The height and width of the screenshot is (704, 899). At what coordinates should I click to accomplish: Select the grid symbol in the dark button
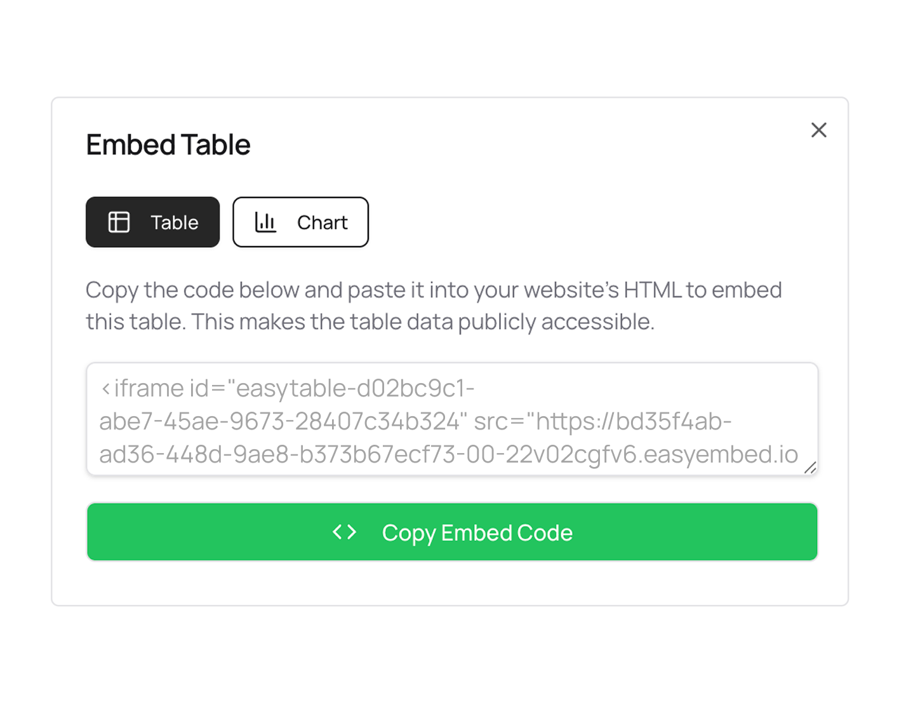(x=121, y=222)
